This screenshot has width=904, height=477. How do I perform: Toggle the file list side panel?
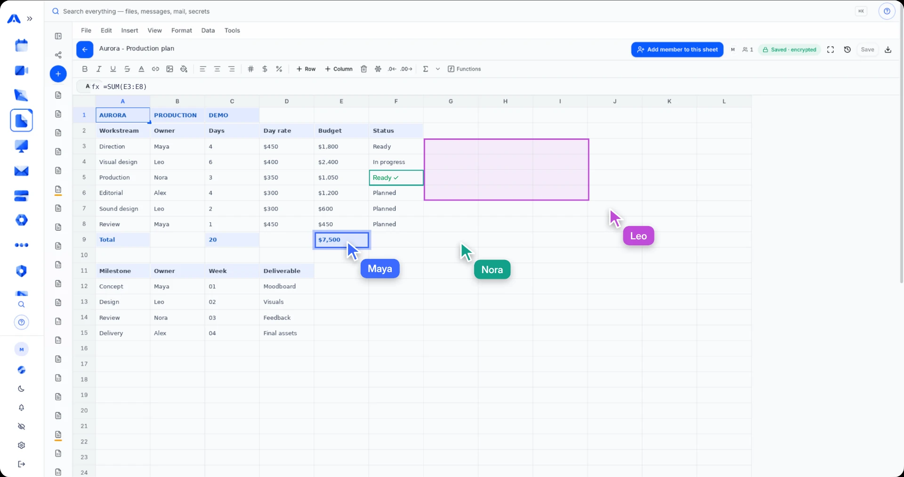click(58, 36)
